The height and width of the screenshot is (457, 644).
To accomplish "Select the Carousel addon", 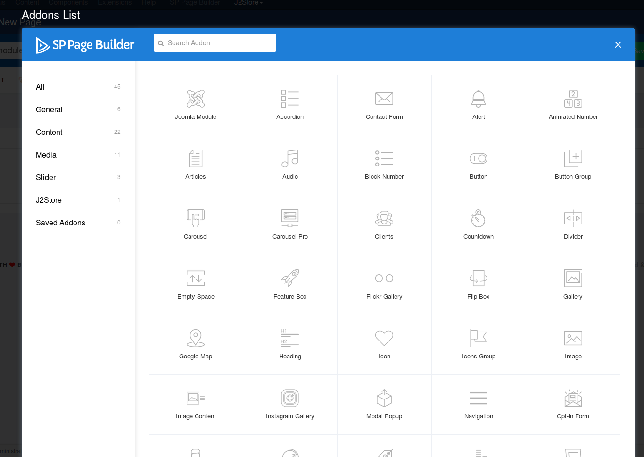I will (x=196, y=225).
